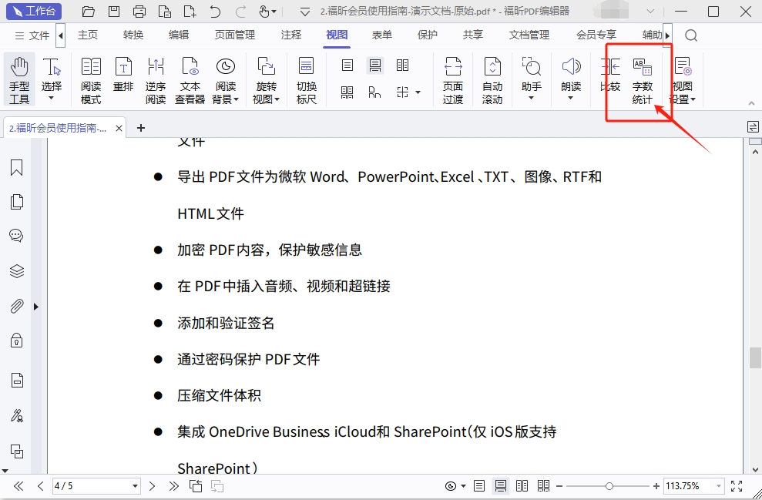This screenshot has width=762, height=500.
Task: Enable continuous page view in status bar
Action: (x=501, y=486)
